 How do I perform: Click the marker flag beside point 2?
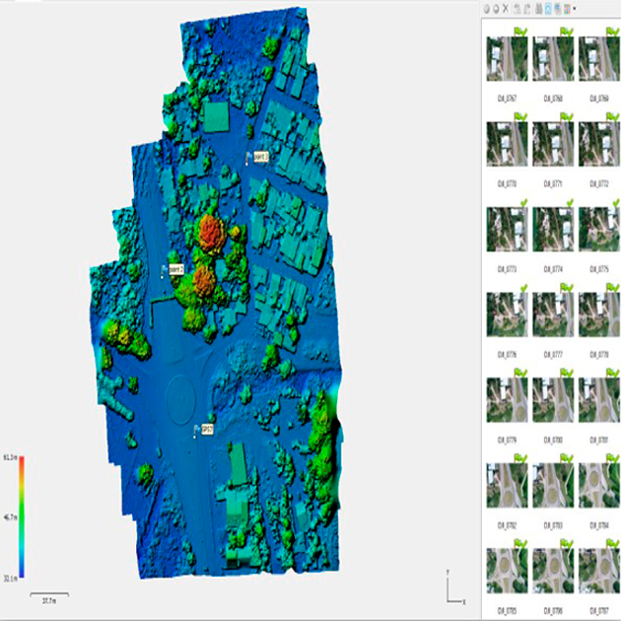(x=164, y=269)
